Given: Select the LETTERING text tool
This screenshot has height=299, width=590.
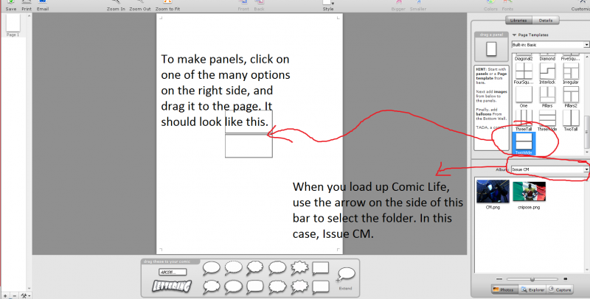Looking at the screenshot, I should point(172,286).
